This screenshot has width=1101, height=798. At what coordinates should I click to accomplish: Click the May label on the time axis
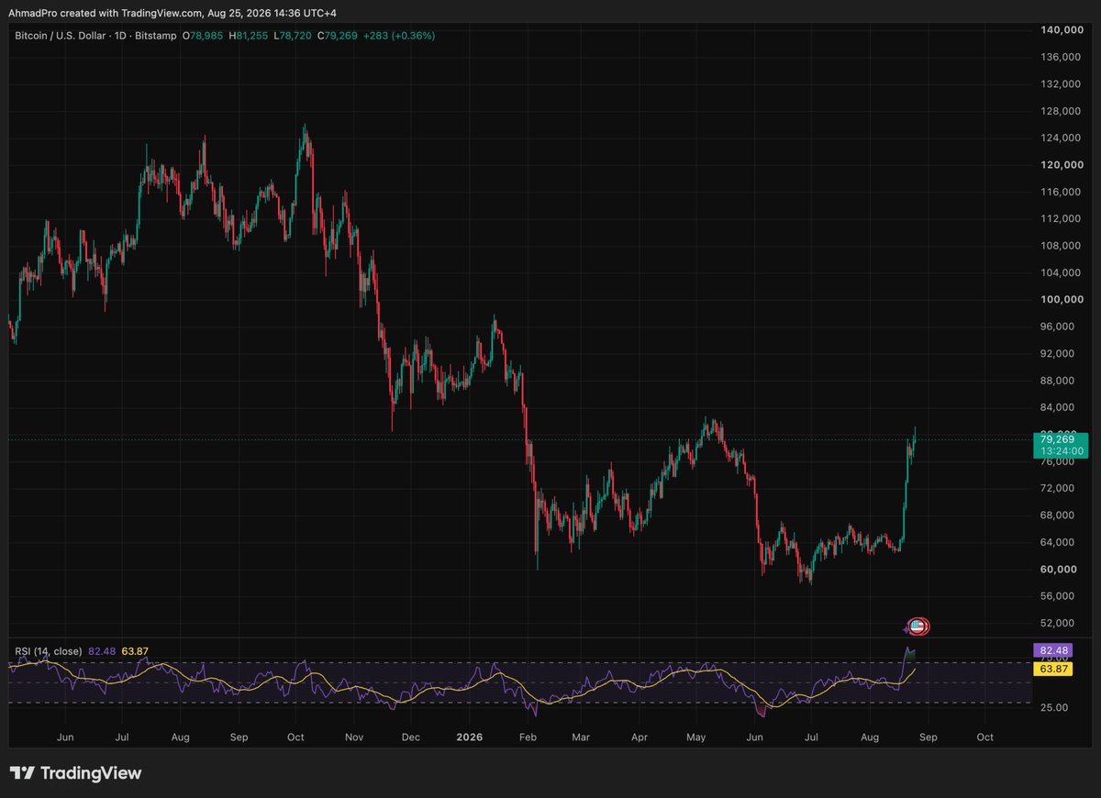coord(696,737)
